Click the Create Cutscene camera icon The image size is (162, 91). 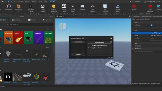point(43,6)
